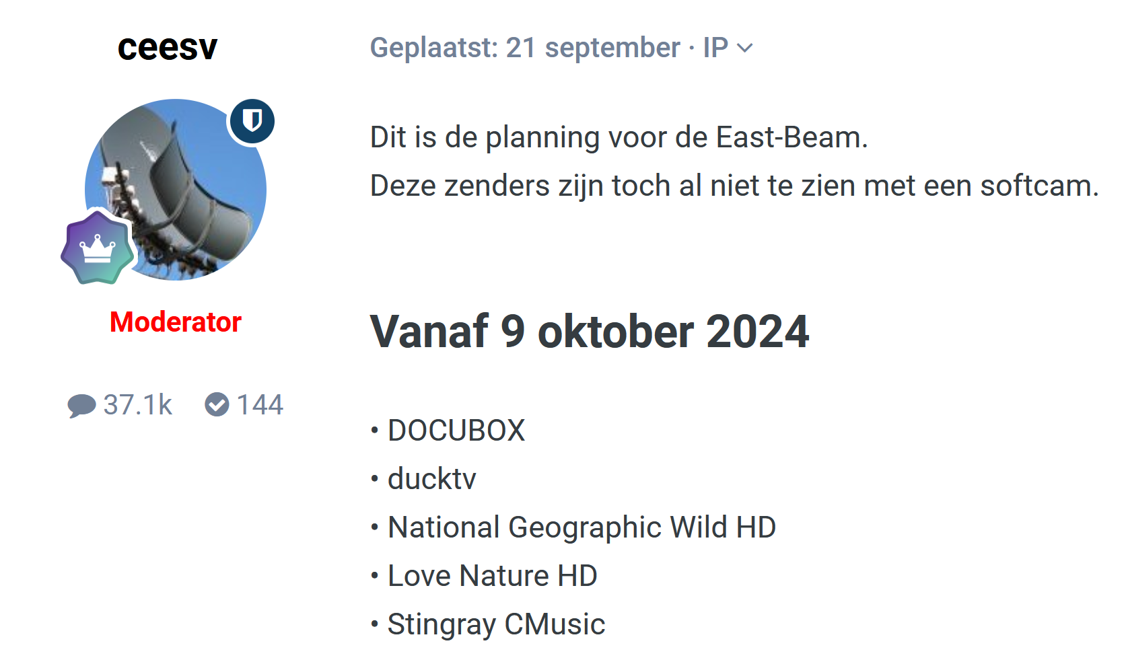Click the purple crown rank badge
The height and width of the screenshot is (664, 1126).
[98, 248]
